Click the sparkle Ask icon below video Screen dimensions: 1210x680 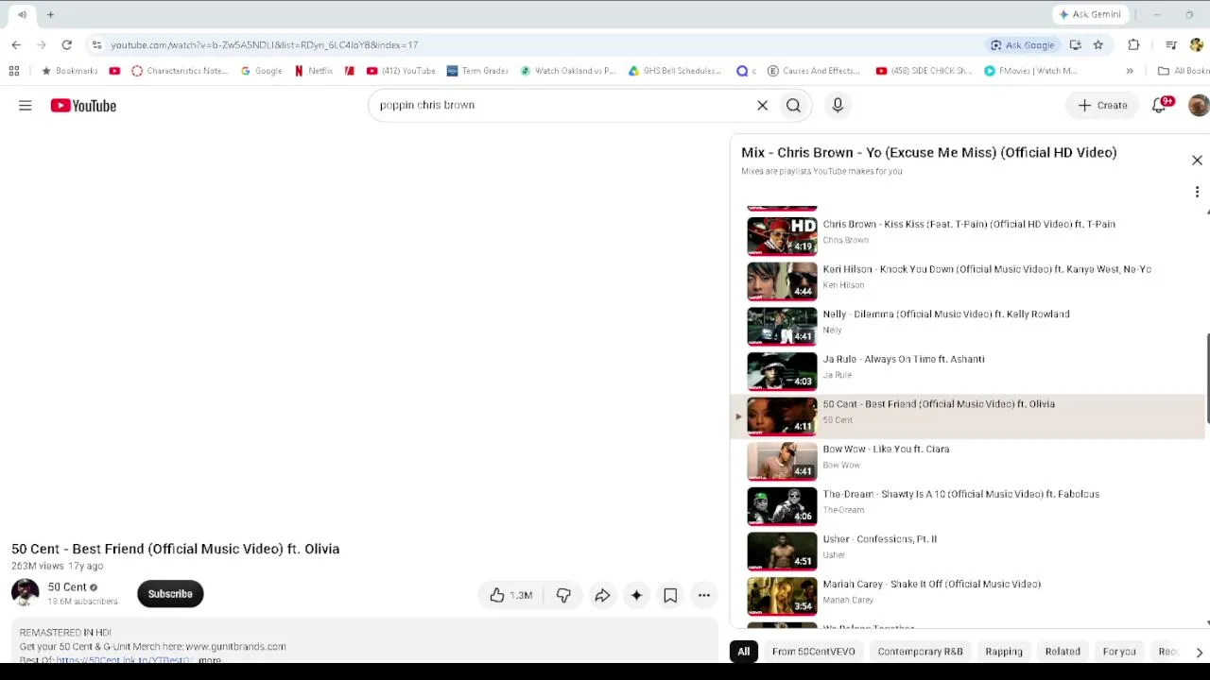click(x=636, y=595)
